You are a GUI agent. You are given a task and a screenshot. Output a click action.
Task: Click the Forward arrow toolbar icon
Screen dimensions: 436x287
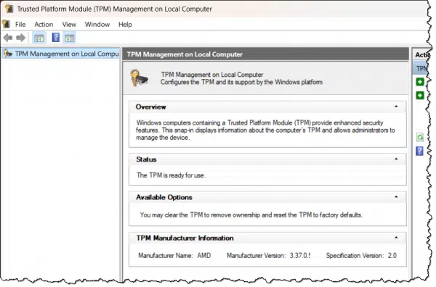pyautogui.click(x=21, y=38)
